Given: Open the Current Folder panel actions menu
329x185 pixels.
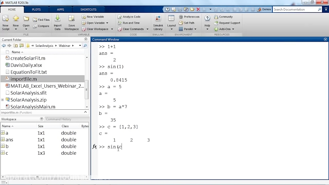Looking at the screenshot, I should [x=86, y=39].
